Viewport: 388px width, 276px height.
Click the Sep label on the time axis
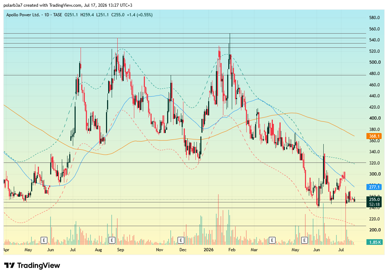(x=120, y=250)
